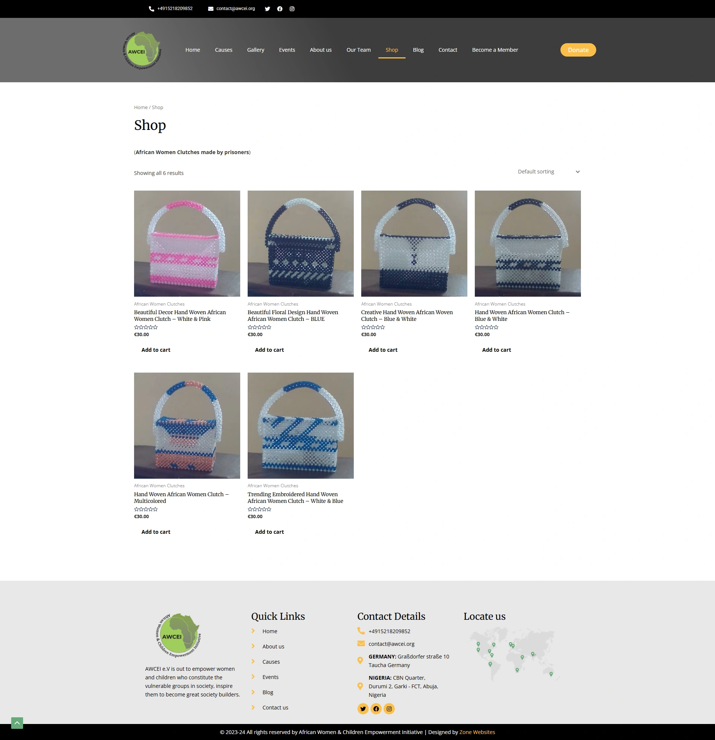This screenshot has width=715, height=740.
Task: Click the back-to-top arrow
Action: tap(16, 721)
